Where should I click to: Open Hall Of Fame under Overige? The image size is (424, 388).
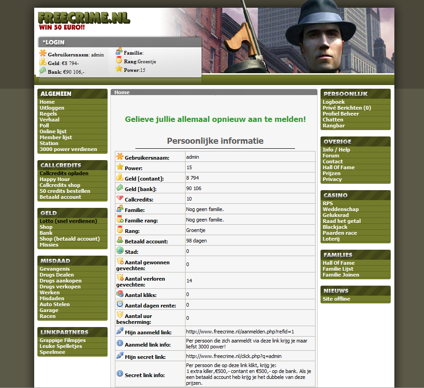click(x=339, y=167)
